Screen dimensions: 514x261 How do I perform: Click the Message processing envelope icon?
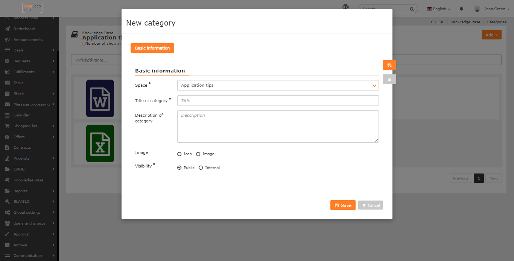click(7, 104)
